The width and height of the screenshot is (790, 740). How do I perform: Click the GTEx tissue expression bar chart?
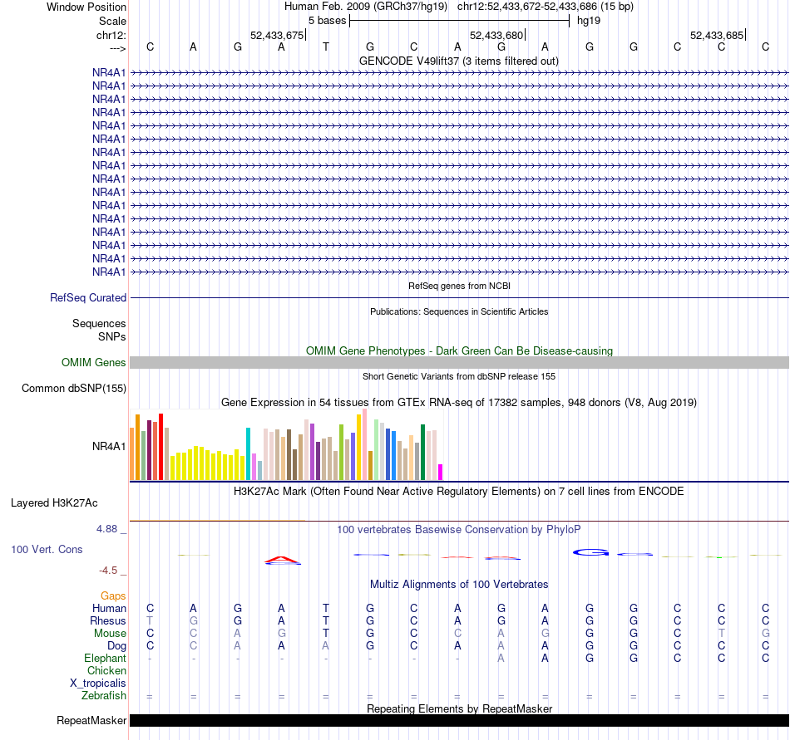click(286, 444)
